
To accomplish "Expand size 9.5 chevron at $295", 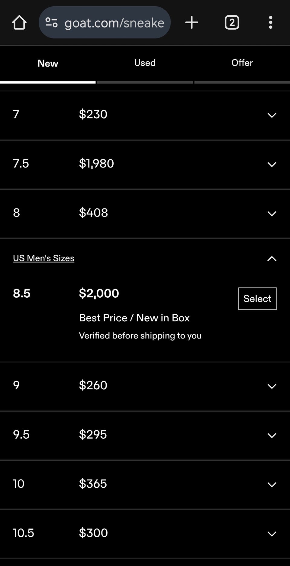I will [x=272, y=435].
